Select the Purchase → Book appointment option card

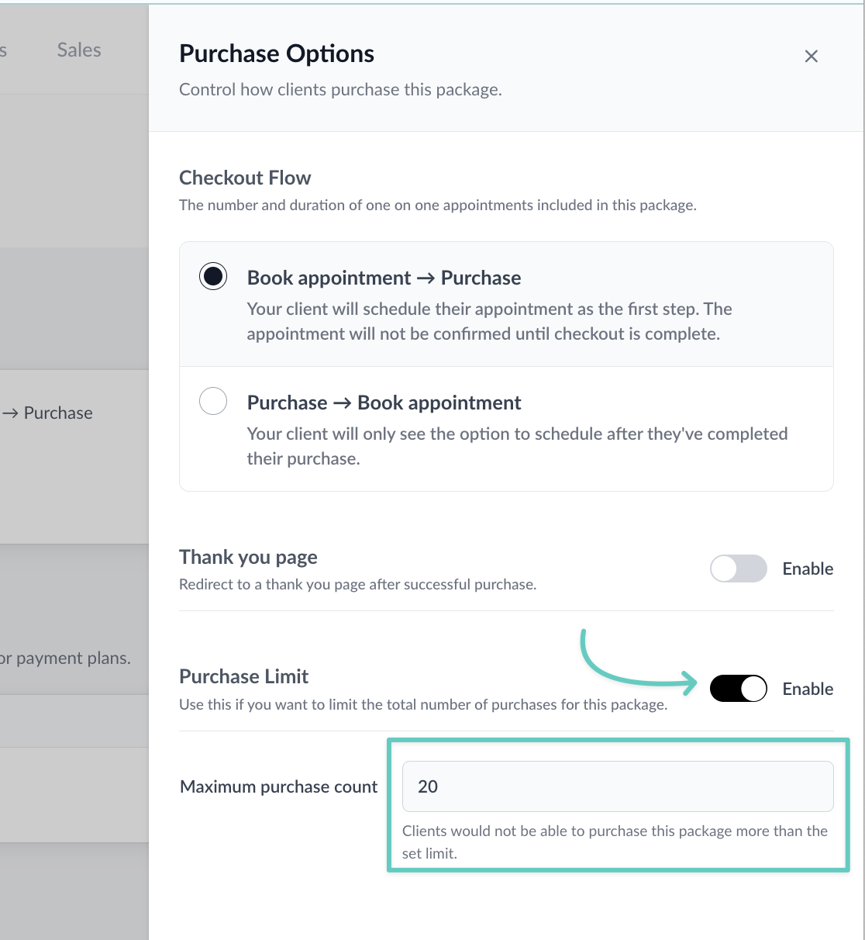point(506,429)
